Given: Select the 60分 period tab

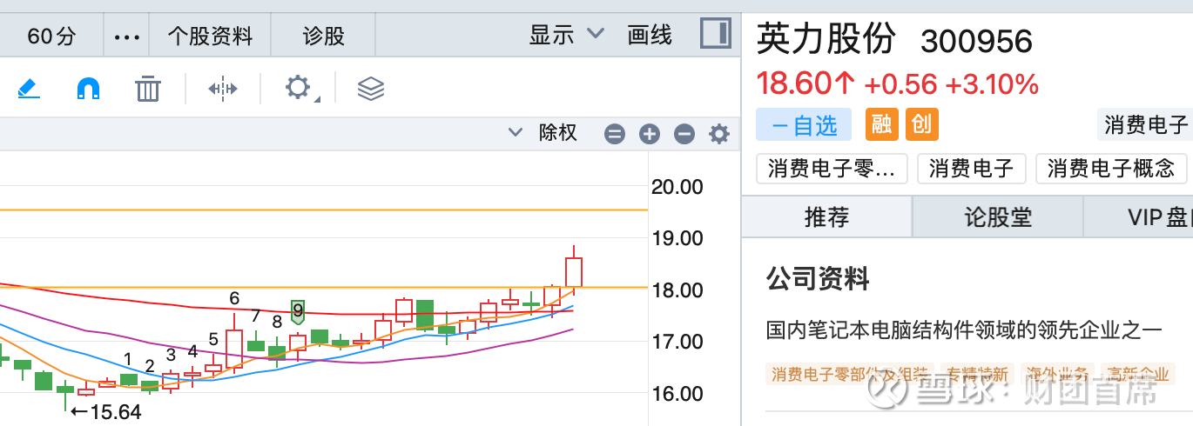Looking at the screenshot, I should point(52,37).
